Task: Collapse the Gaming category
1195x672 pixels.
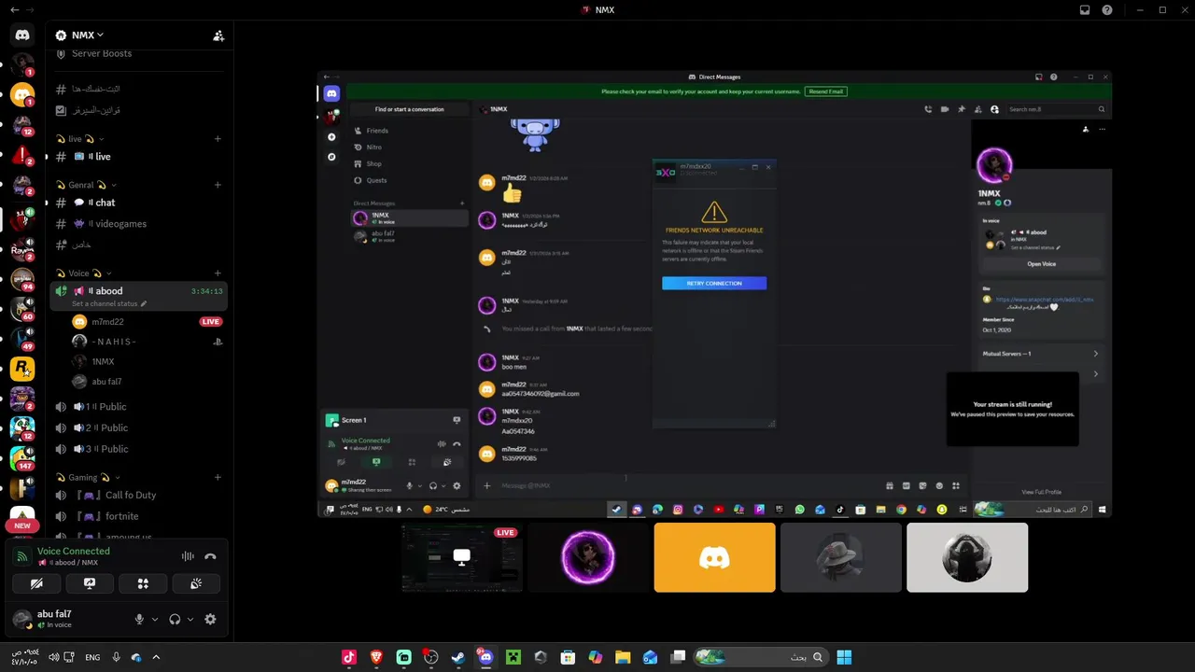Action: pos(88,478)
